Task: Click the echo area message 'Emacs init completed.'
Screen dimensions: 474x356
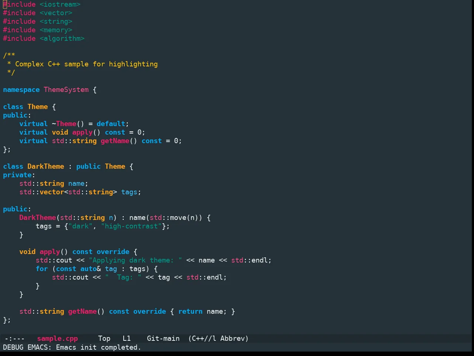Action: pyautogui.click(x=99, y=347)
